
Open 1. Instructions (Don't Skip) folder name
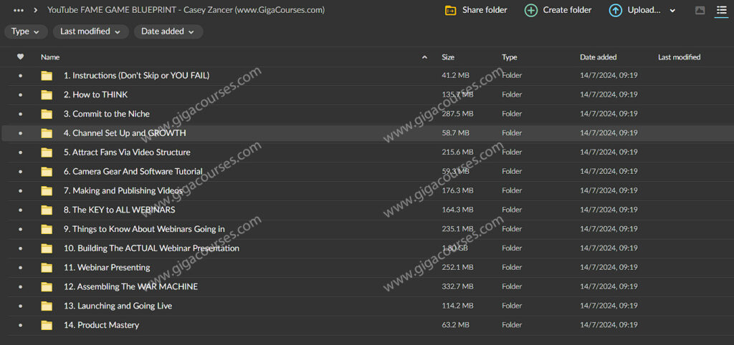(x=137, y=76)
